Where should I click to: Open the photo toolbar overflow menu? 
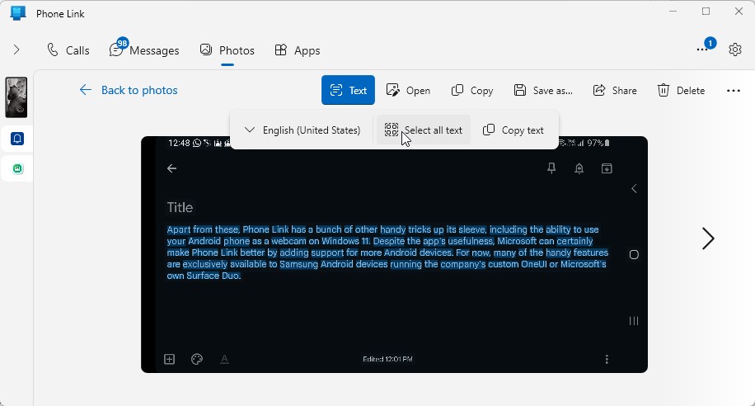(734, 91)
